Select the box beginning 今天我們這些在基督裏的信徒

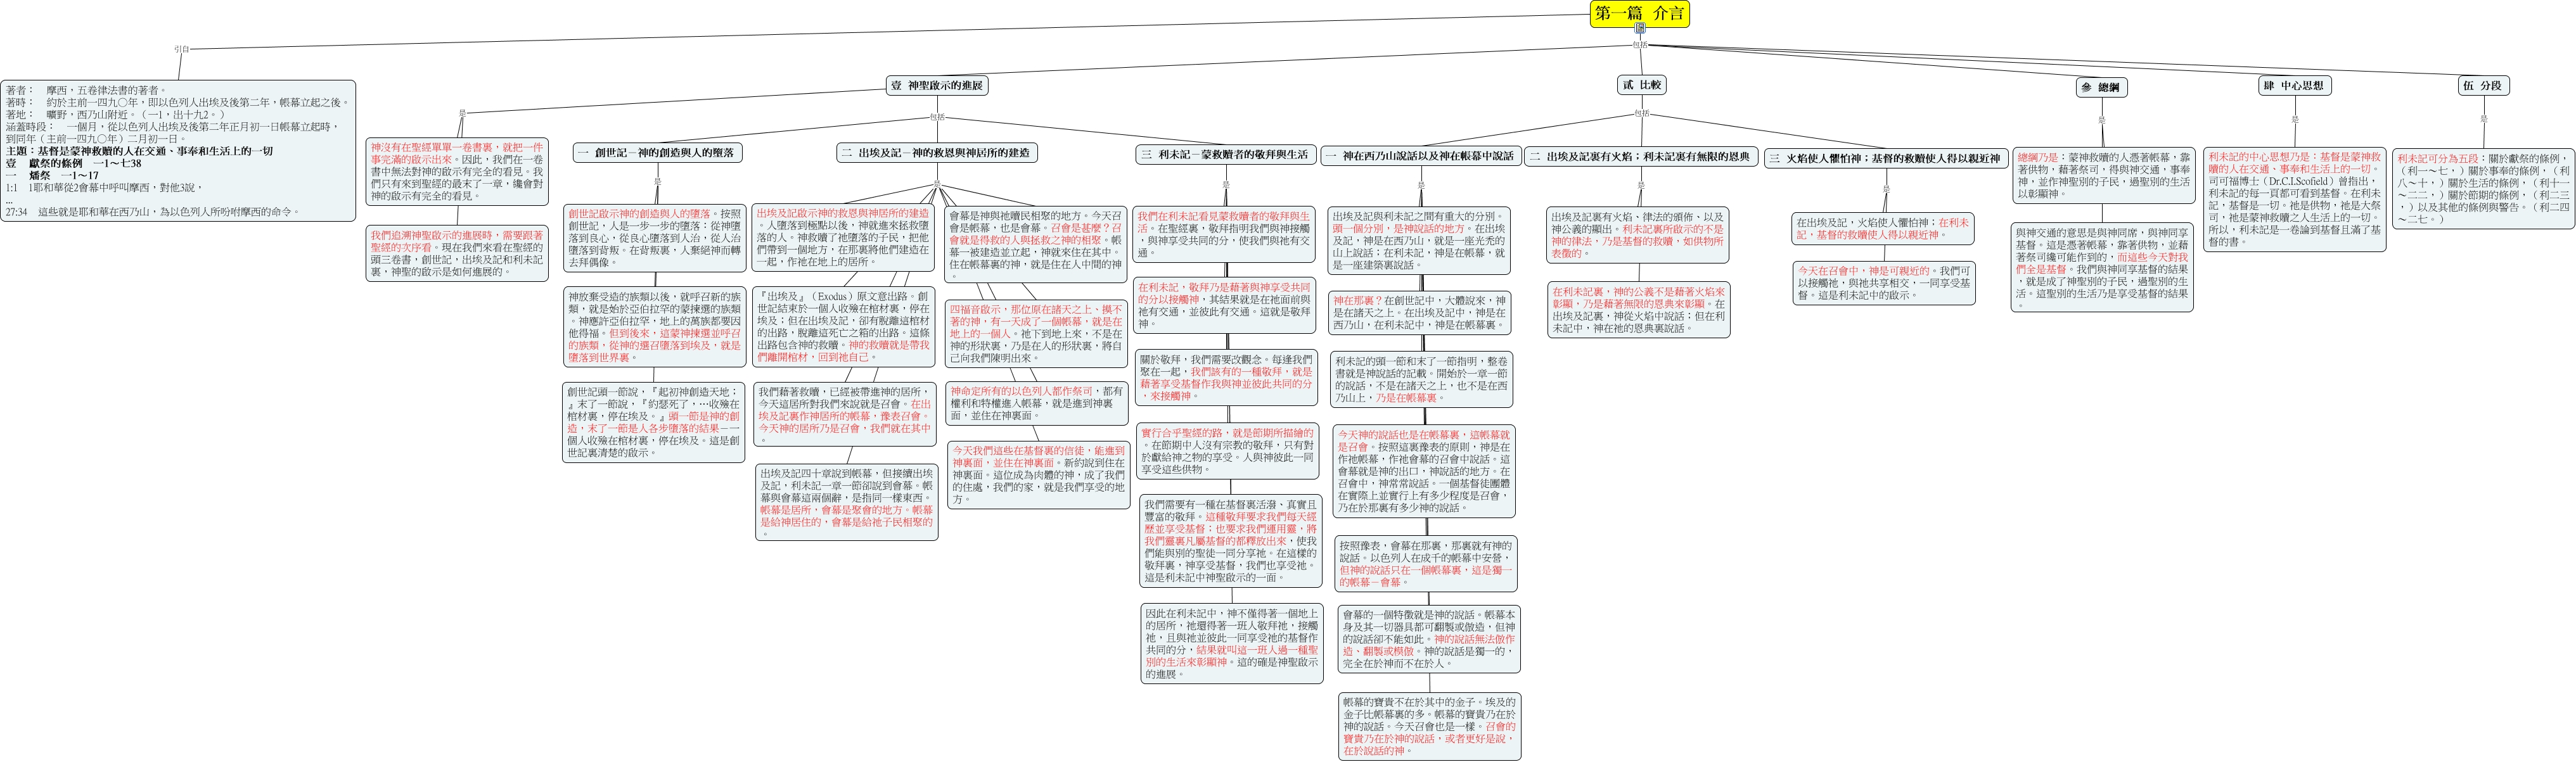(1039, 475)
